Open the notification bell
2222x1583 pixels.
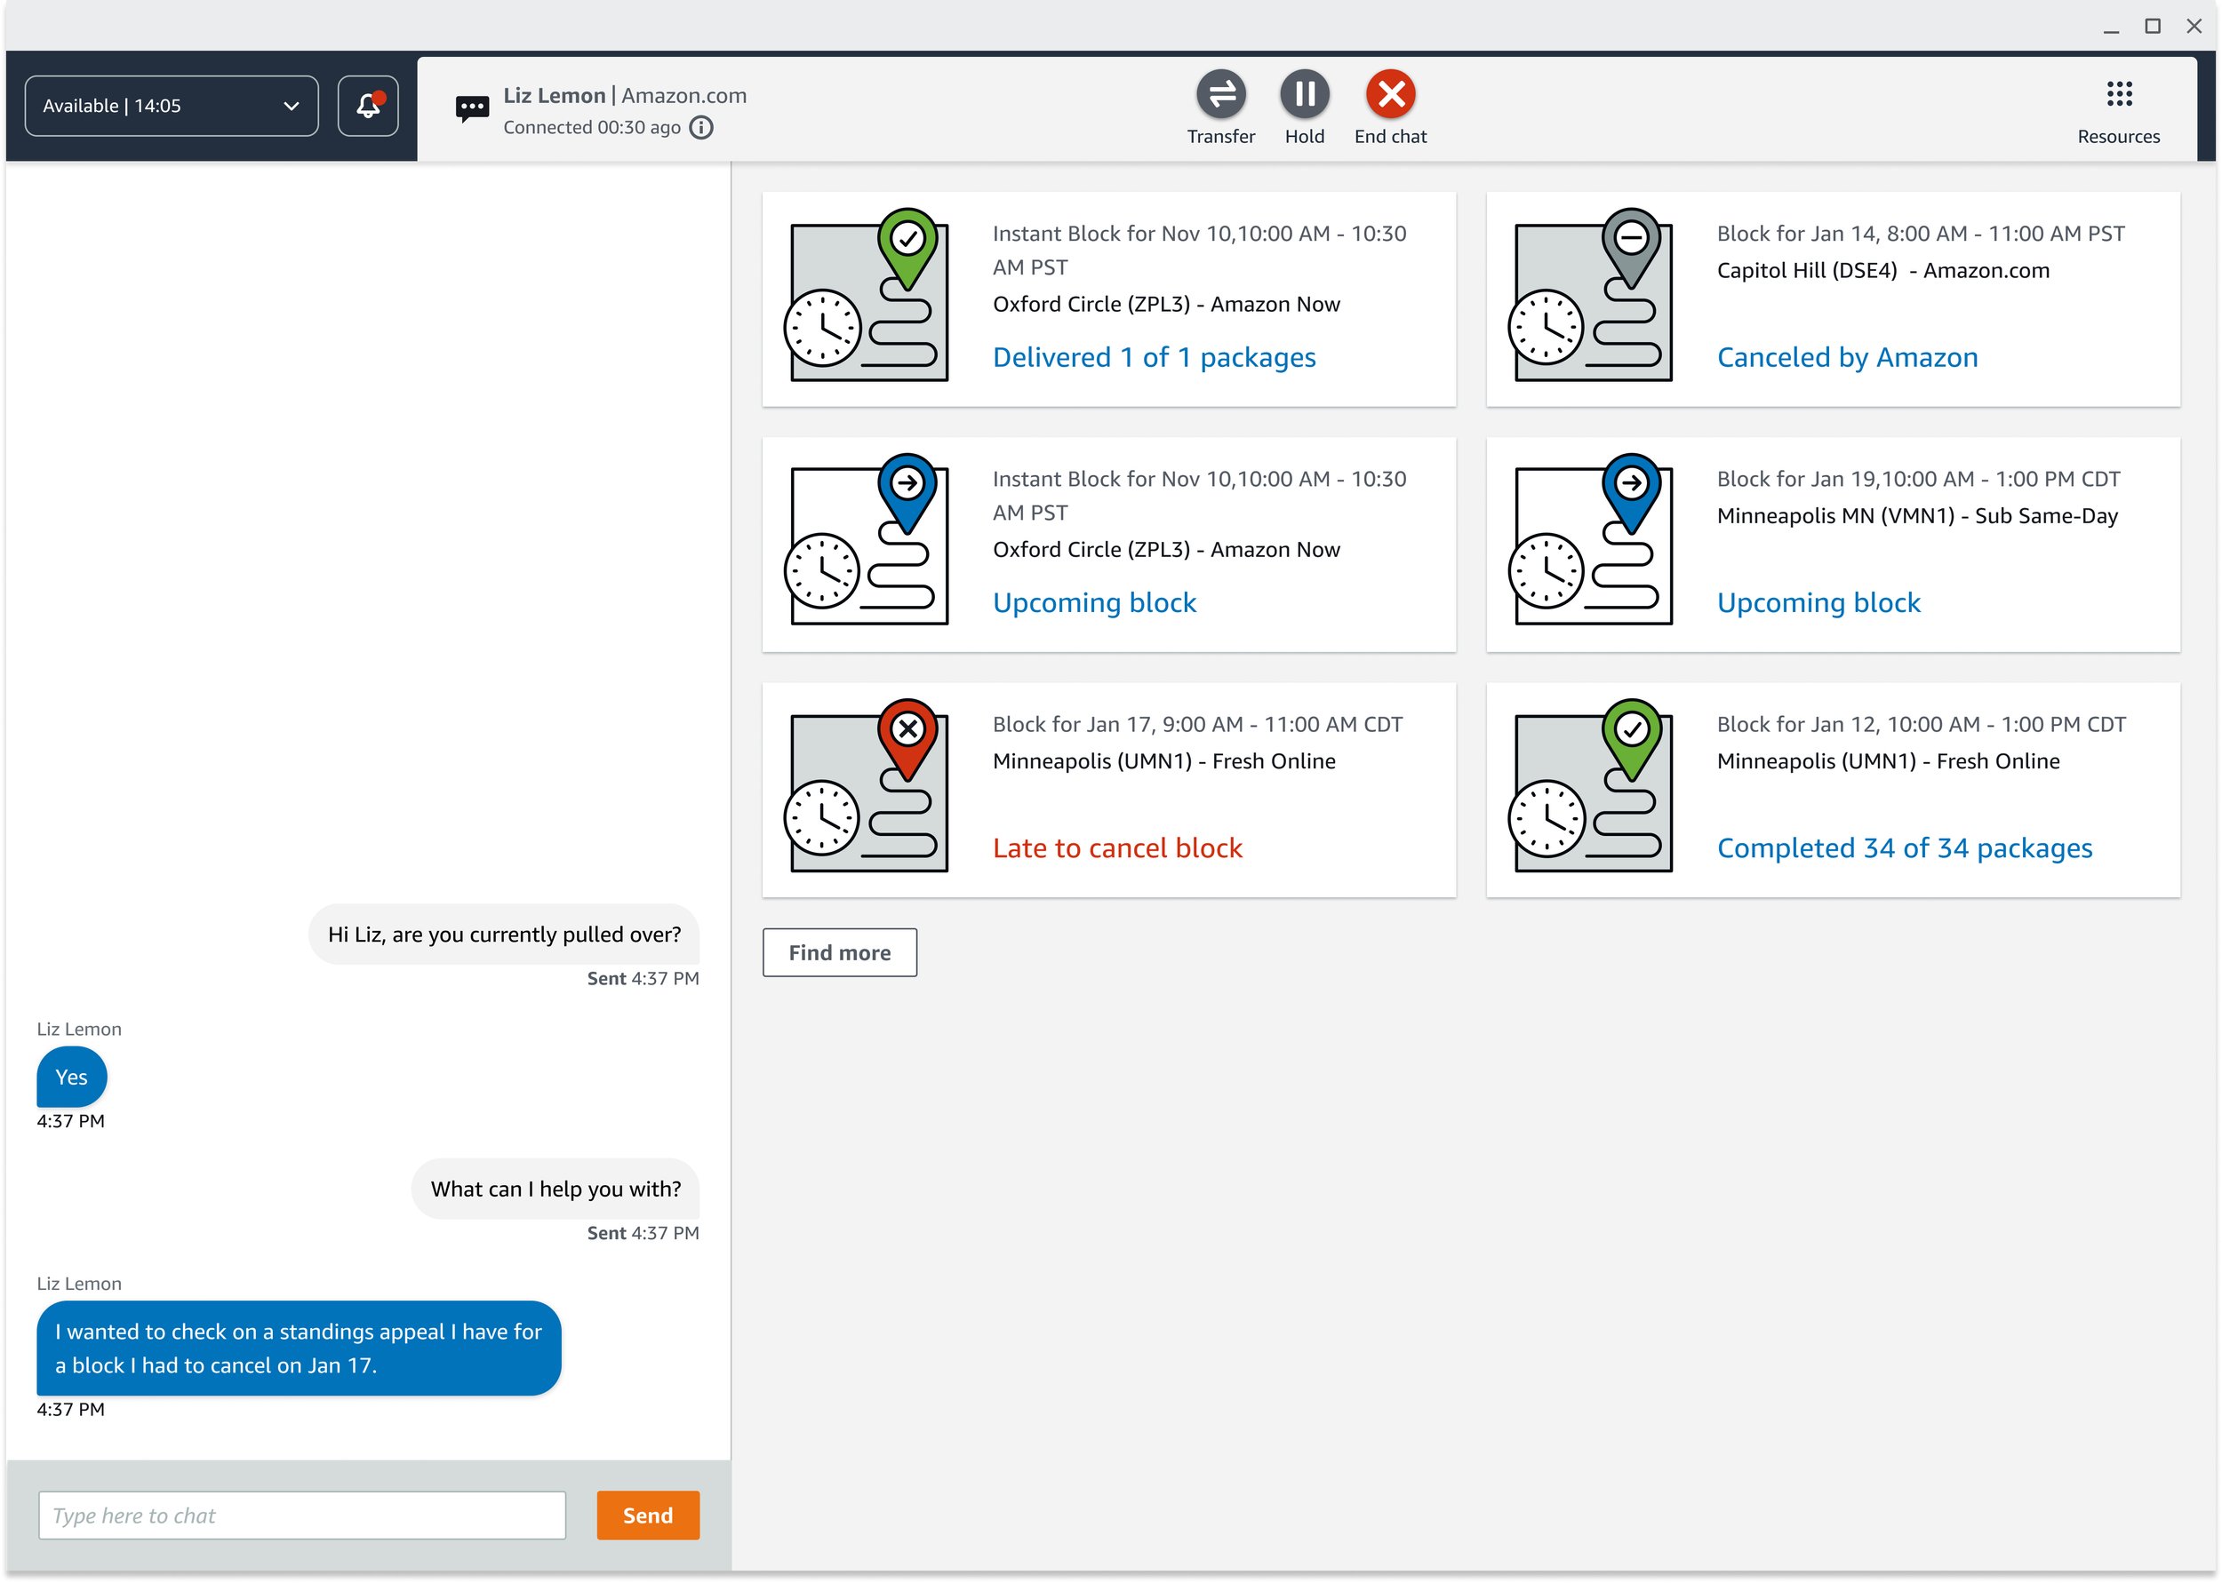click(368, 106)
